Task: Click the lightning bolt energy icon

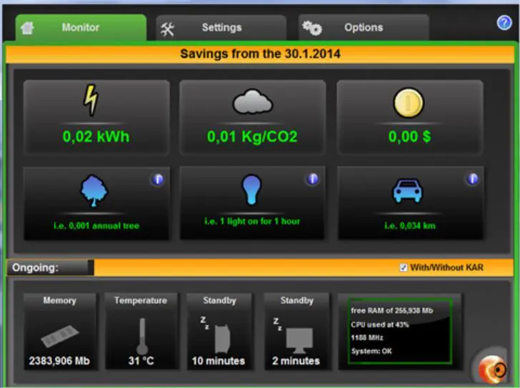Action: coord(91,101)
